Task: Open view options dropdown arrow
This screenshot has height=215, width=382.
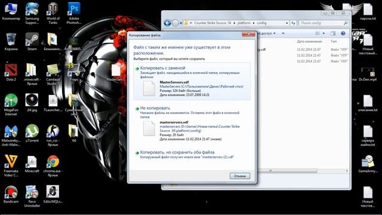Action: coord(324,33)
